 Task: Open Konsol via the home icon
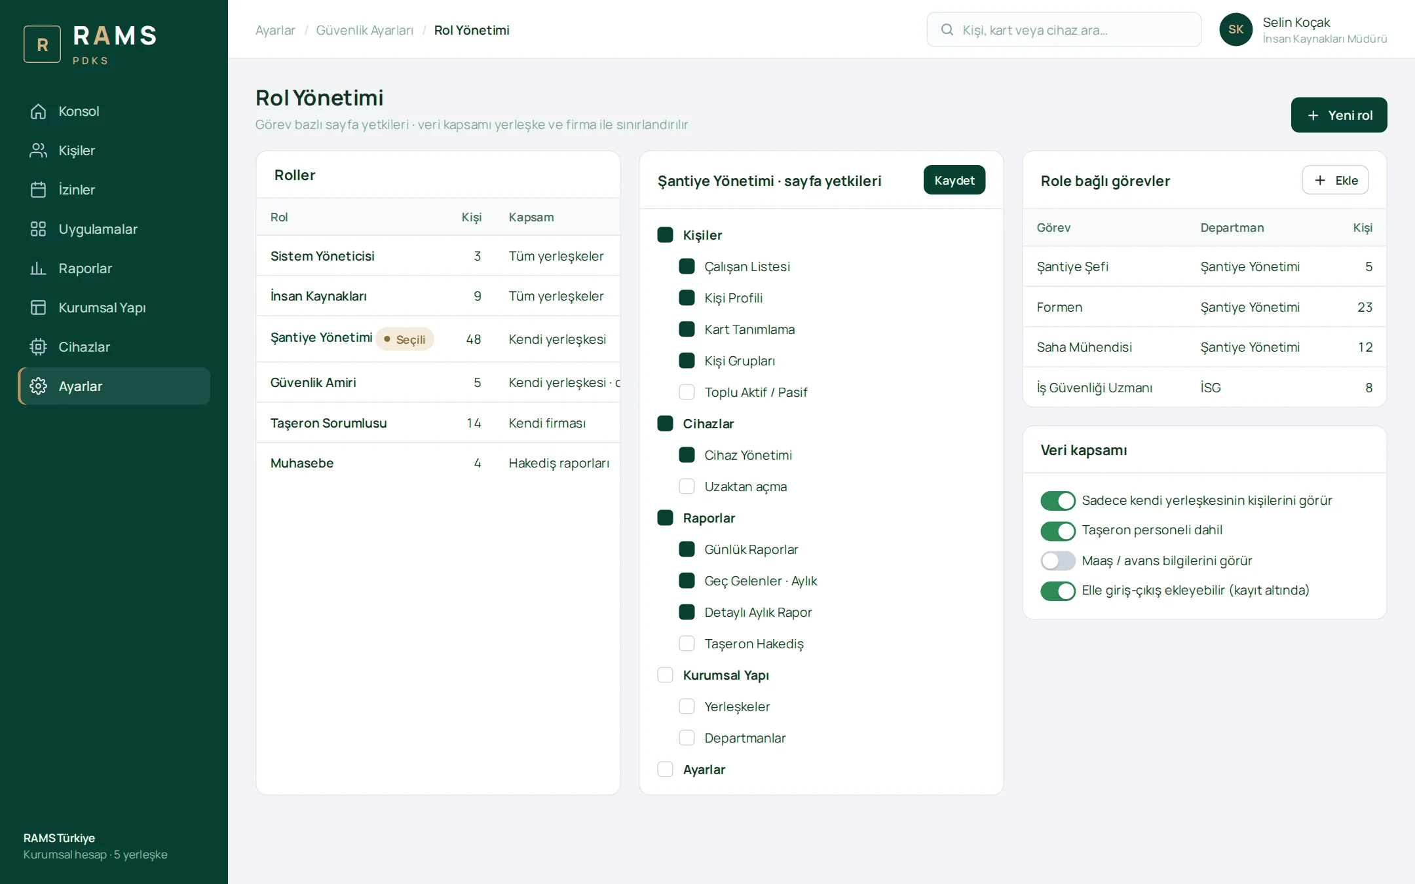pos(39,111)
